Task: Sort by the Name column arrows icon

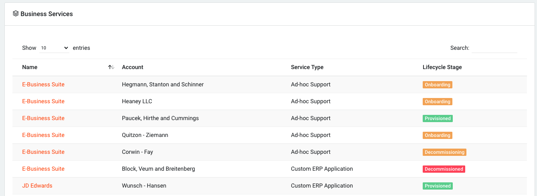Action: 111,67
